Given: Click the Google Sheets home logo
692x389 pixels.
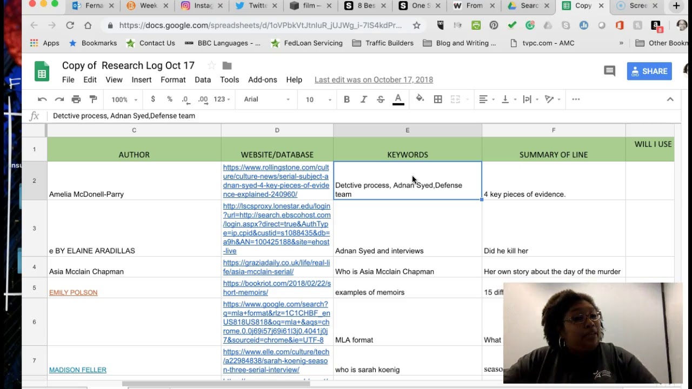Looking at the screenshot, I should click(x=42, y=71).
